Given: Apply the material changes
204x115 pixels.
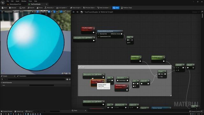Looking at the screenshot, I should point(22,8).
